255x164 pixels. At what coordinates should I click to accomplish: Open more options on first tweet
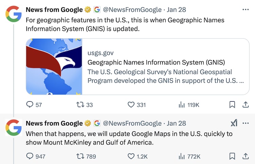point(245,10)
